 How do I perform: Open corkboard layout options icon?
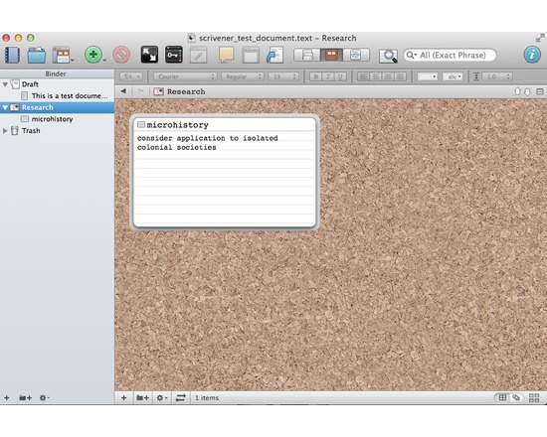click(534, 397)
